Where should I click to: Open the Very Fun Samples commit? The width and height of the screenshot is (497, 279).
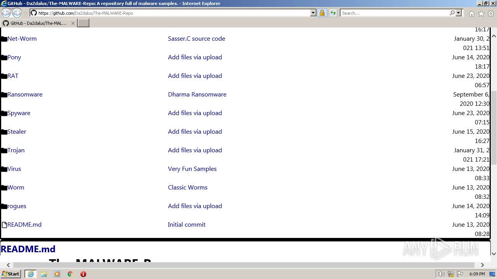tap(192, 169)
